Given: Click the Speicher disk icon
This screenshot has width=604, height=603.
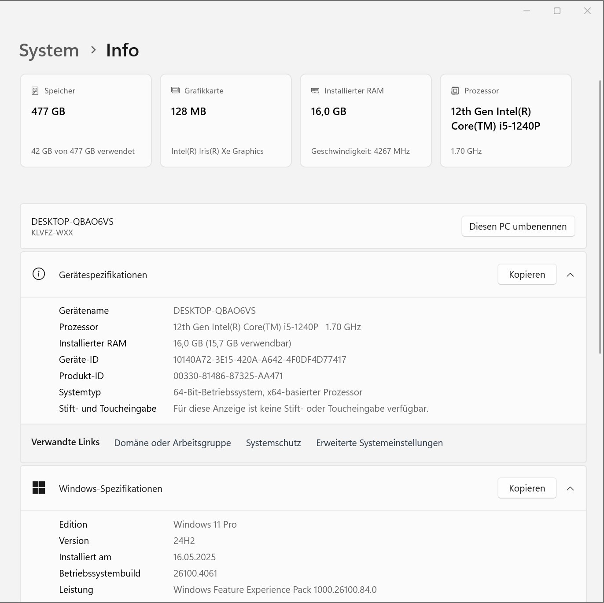Looking at the screenshot, I should (35, 91).
